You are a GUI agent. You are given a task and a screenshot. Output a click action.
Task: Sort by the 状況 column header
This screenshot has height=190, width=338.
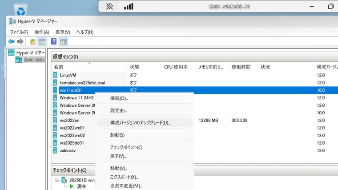tap(286, 67)
